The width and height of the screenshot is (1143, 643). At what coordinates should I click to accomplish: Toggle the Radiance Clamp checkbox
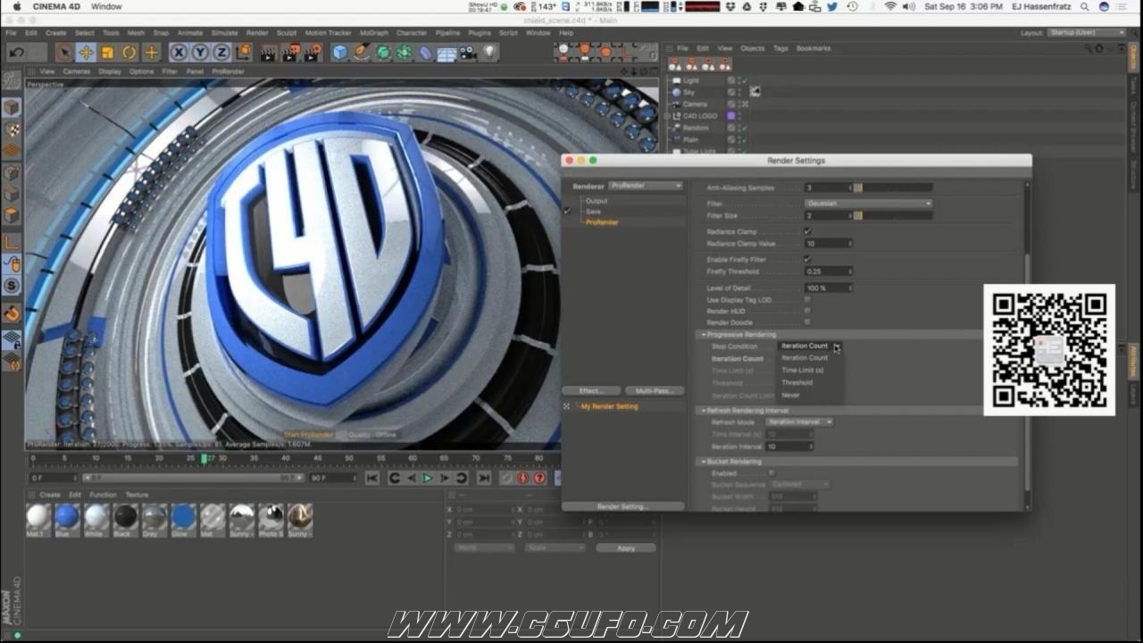[x=807, y=231]
